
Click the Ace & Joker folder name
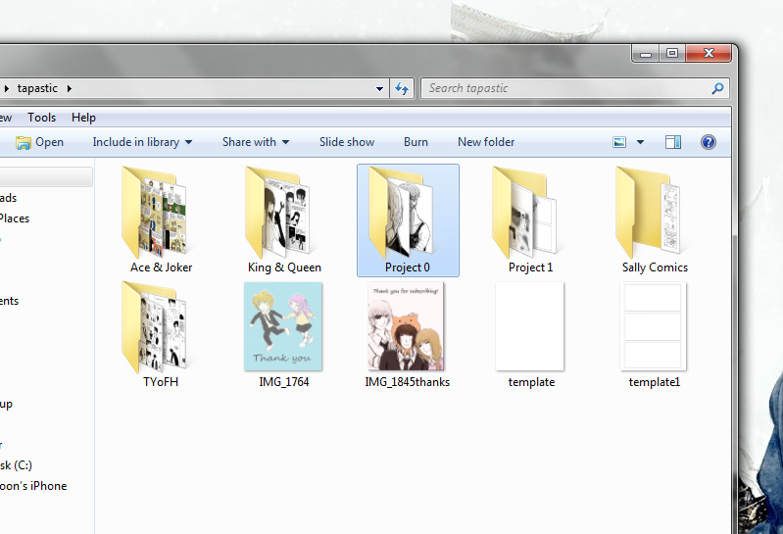161,267
